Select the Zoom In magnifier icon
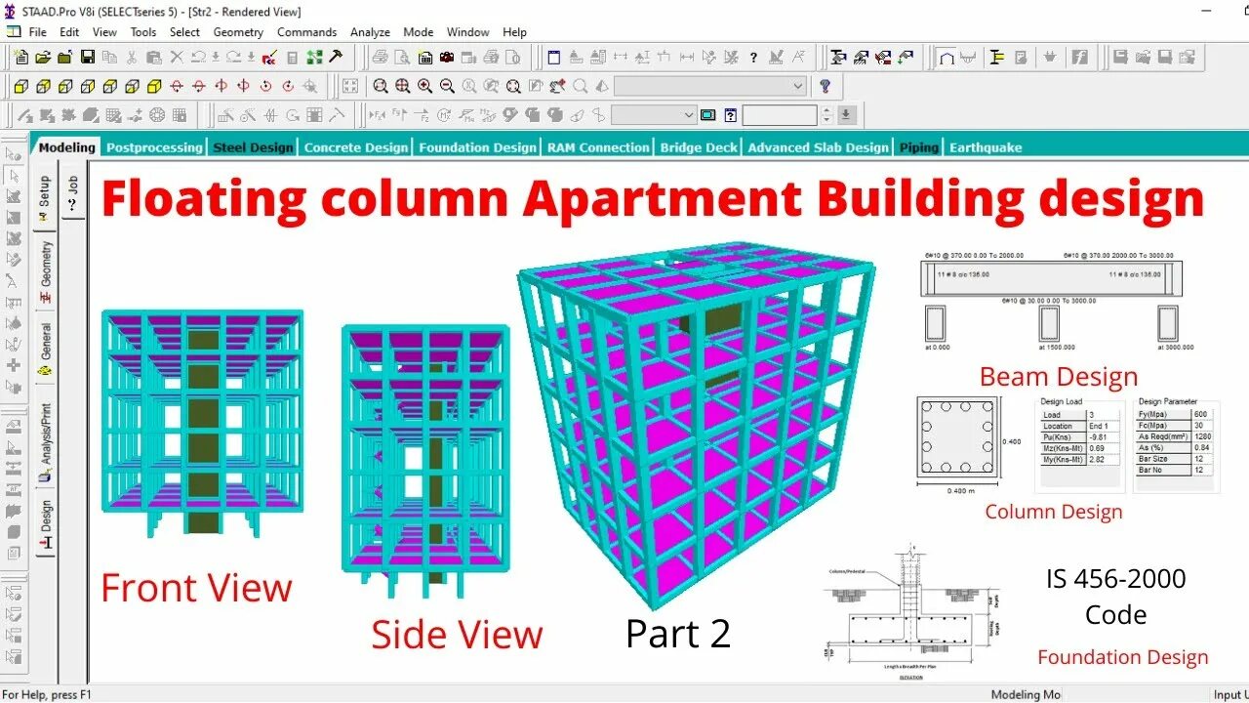The height and width of the screenshot is (703, 1249). click(x=423, y=86)
